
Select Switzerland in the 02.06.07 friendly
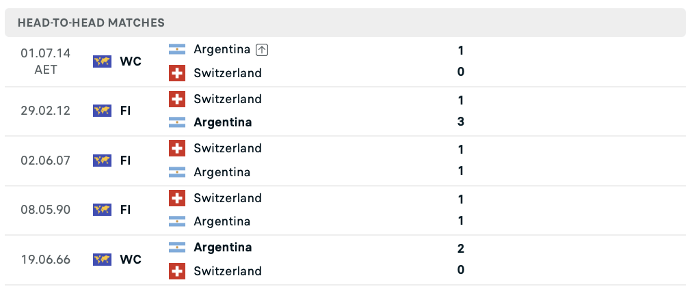pos(228,148)
